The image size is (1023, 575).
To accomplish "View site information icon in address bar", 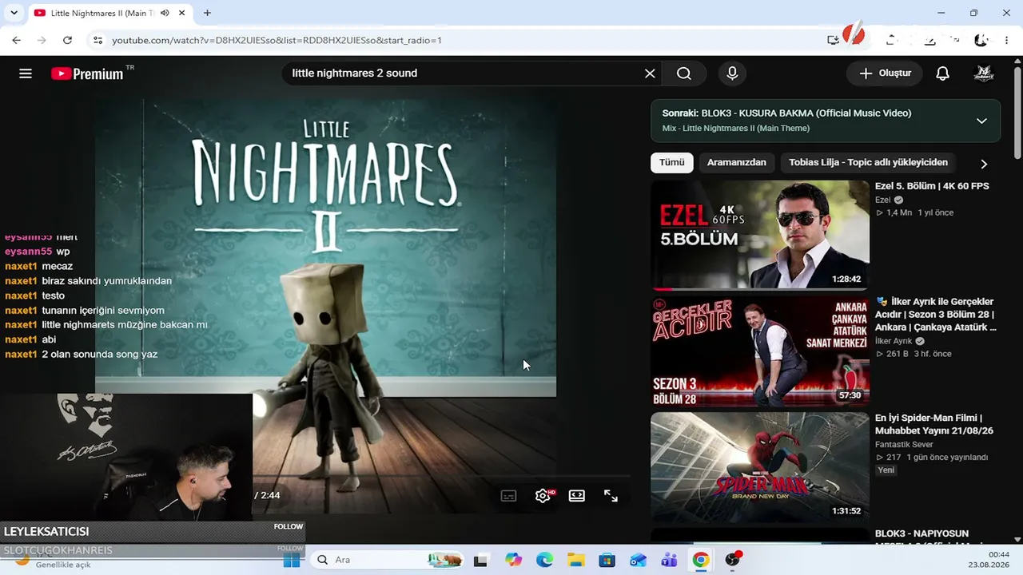I will pos(98,40).
